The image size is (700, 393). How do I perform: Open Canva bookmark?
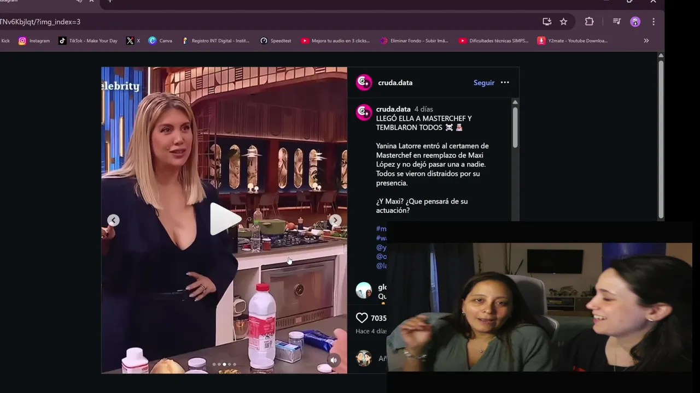point(160,40)
